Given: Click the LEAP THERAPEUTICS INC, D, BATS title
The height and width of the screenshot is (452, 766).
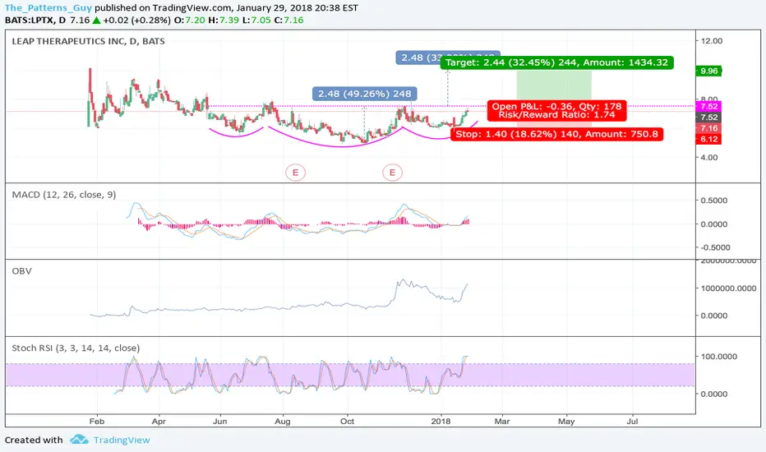Looking at the screenshot, I should (88, 41).
